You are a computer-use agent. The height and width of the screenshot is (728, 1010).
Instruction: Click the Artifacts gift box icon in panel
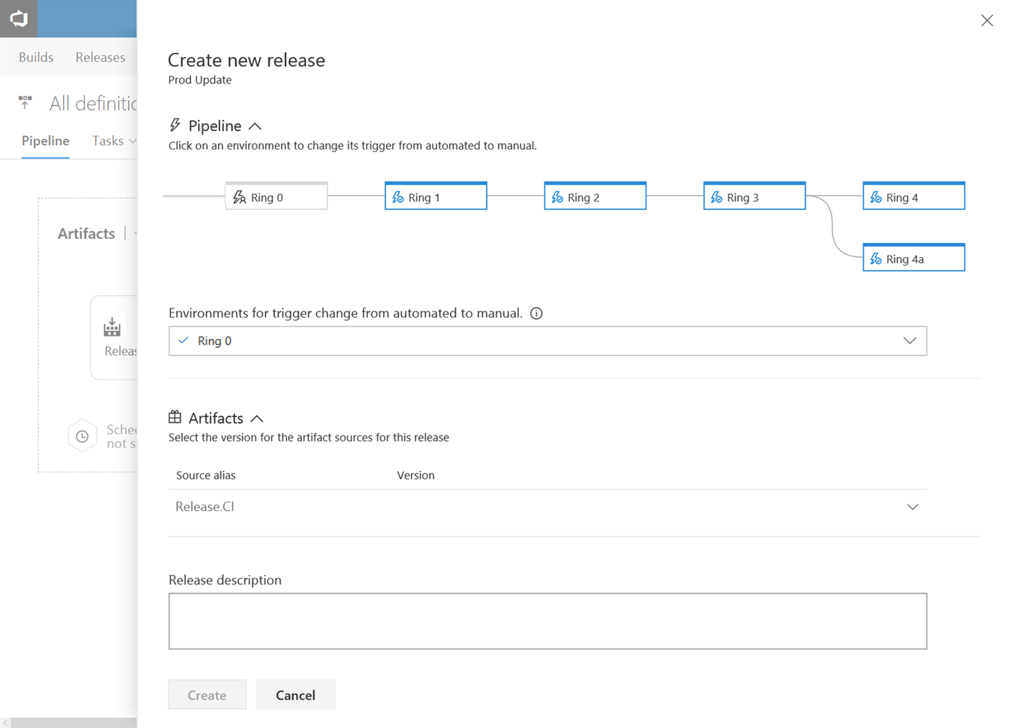coord(175,417)
